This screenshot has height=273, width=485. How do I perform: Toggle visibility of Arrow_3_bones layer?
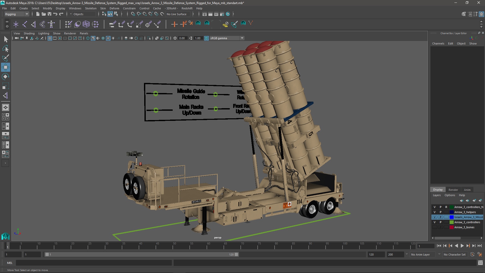coord(434,227)
